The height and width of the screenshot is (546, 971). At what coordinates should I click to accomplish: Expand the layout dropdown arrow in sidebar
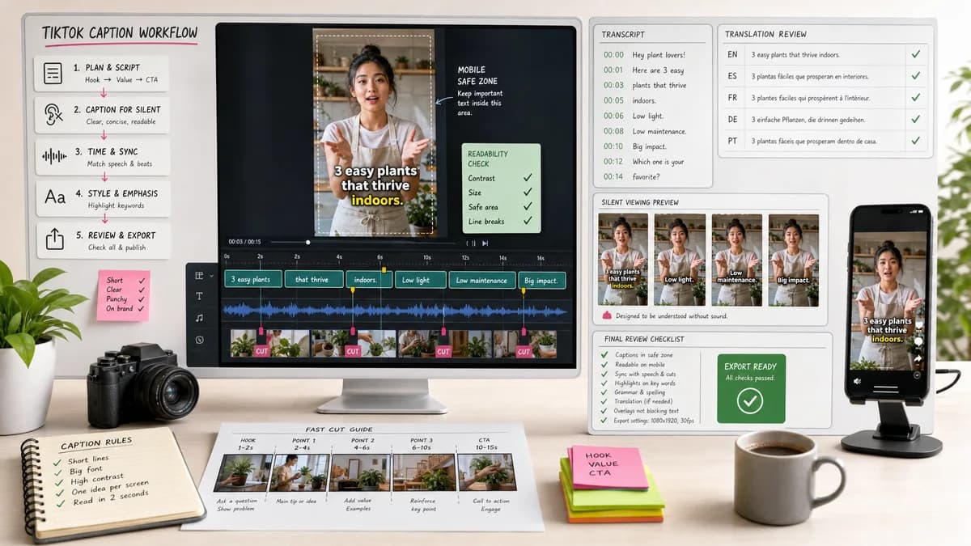point(211,276)
